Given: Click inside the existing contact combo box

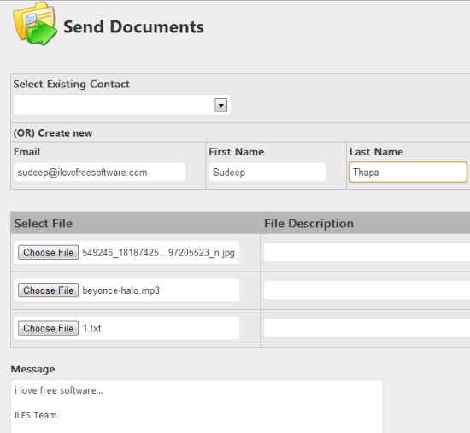Looking at the screenshot, I should click(122, 105).
